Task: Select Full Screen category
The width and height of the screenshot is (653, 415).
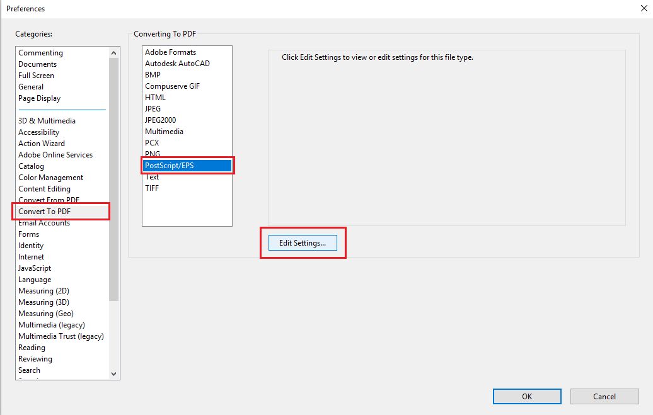Action: pyautogui.click(x=36, y=76)
